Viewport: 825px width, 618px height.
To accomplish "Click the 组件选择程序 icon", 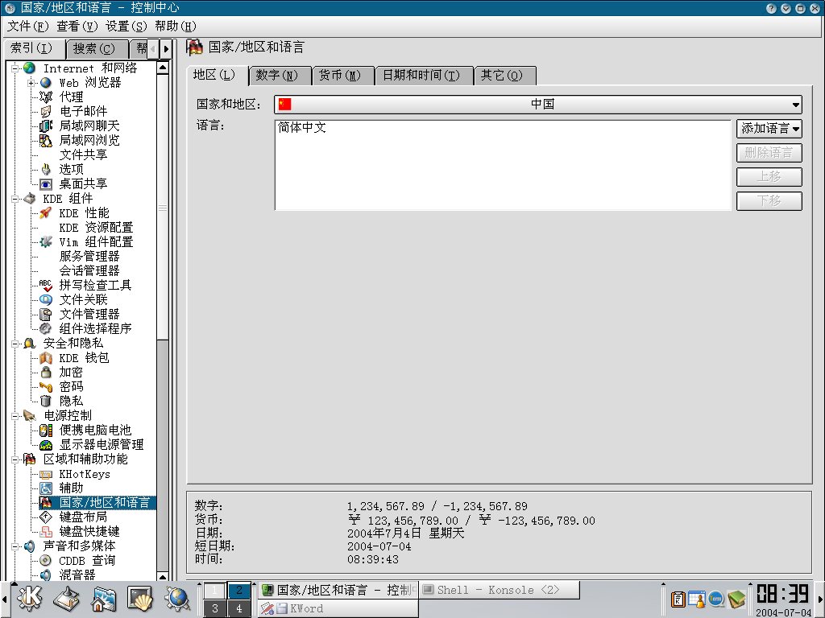I will pyautogui.click(x=46, y=328).
